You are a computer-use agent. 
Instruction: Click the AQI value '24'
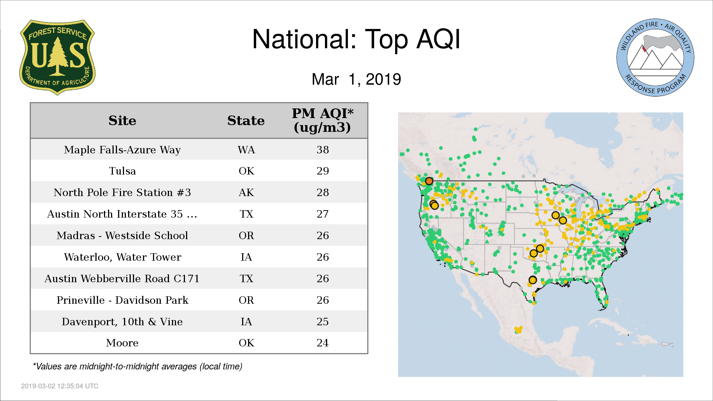[323, 343]
